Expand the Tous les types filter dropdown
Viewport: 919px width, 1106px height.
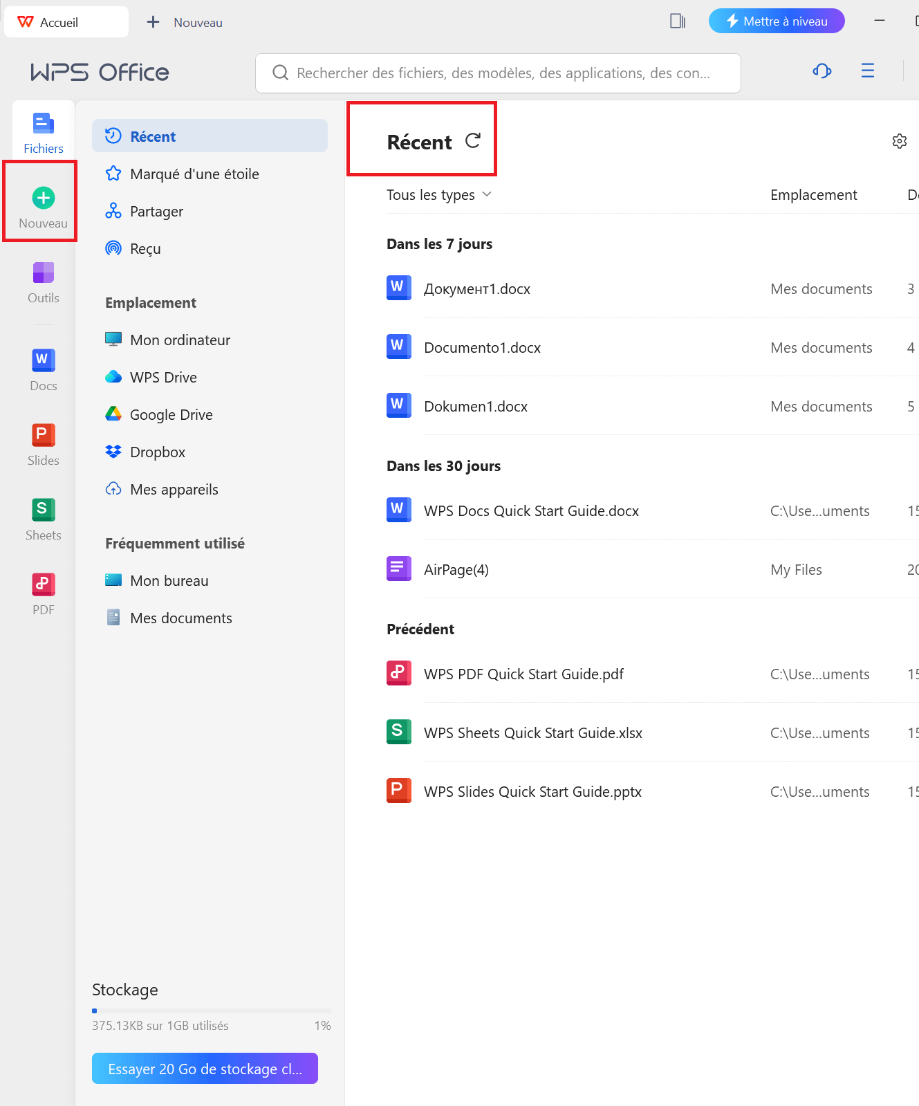coord(439,195)
